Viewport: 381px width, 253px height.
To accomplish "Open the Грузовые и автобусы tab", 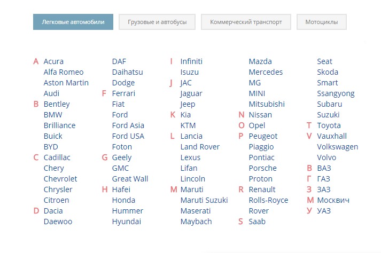I will [x=157, y=22].
